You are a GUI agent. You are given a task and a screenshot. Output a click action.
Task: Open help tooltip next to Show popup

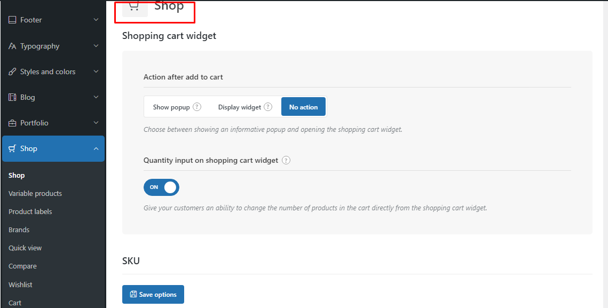(197, 107)
